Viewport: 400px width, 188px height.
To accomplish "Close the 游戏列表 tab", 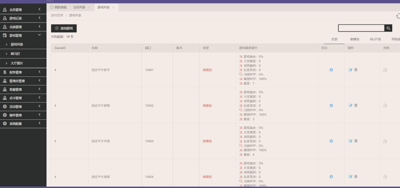I will click(x=113, y=8).
